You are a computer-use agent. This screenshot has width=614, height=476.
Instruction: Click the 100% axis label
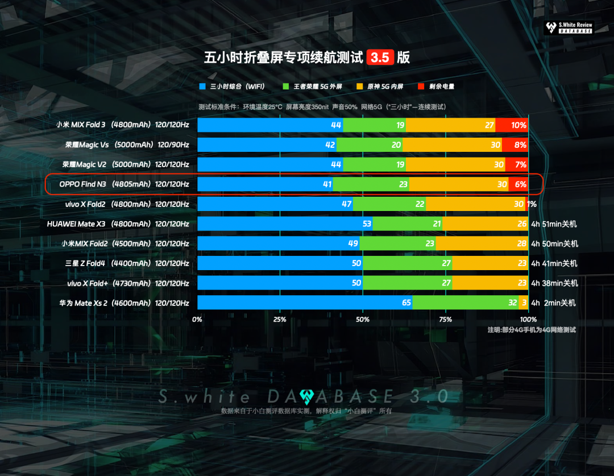[x=528, y=319]
